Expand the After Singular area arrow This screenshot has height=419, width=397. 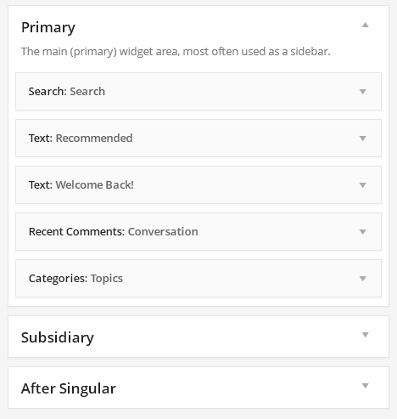pos(365,386)
